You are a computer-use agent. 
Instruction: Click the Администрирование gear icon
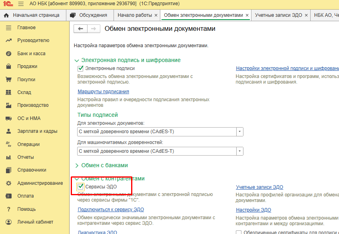(8, 183)
